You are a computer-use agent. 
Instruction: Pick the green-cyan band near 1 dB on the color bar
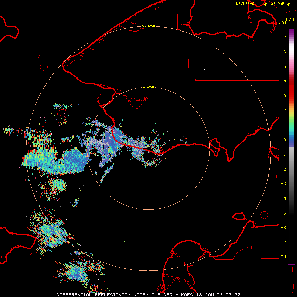tap(291, 125)
